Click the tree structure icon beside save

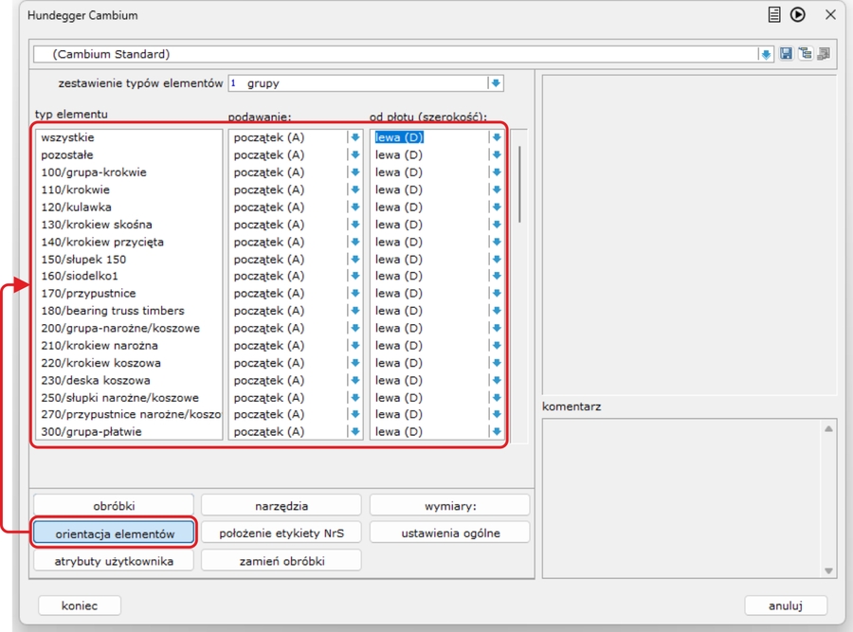point(804,54)
